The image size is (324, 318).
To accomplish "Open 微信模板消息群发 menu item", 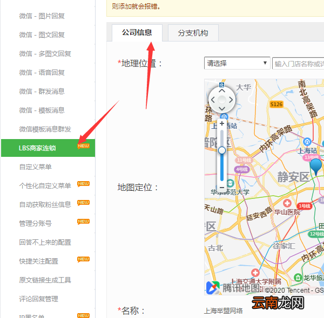I will pyautogui.click(x=45, y=129).
